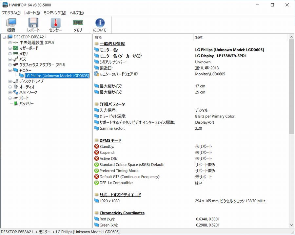The image size is (295, 235).
Task: Expand the ディスク ドライブ node
Action: point(10,81)
